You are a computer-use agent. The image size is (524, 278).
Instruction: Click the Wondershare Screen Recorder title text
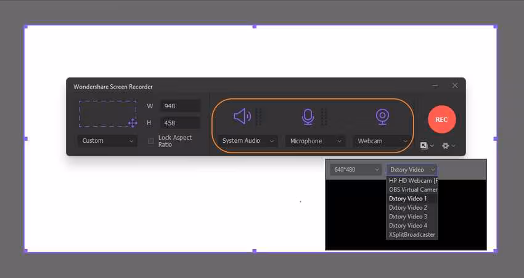[113, 87]
